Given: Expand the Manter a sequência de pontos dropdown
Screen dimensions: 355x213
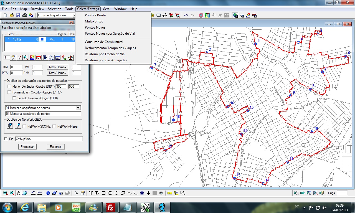Looking at the screenshot, I should tap(78, 108).
